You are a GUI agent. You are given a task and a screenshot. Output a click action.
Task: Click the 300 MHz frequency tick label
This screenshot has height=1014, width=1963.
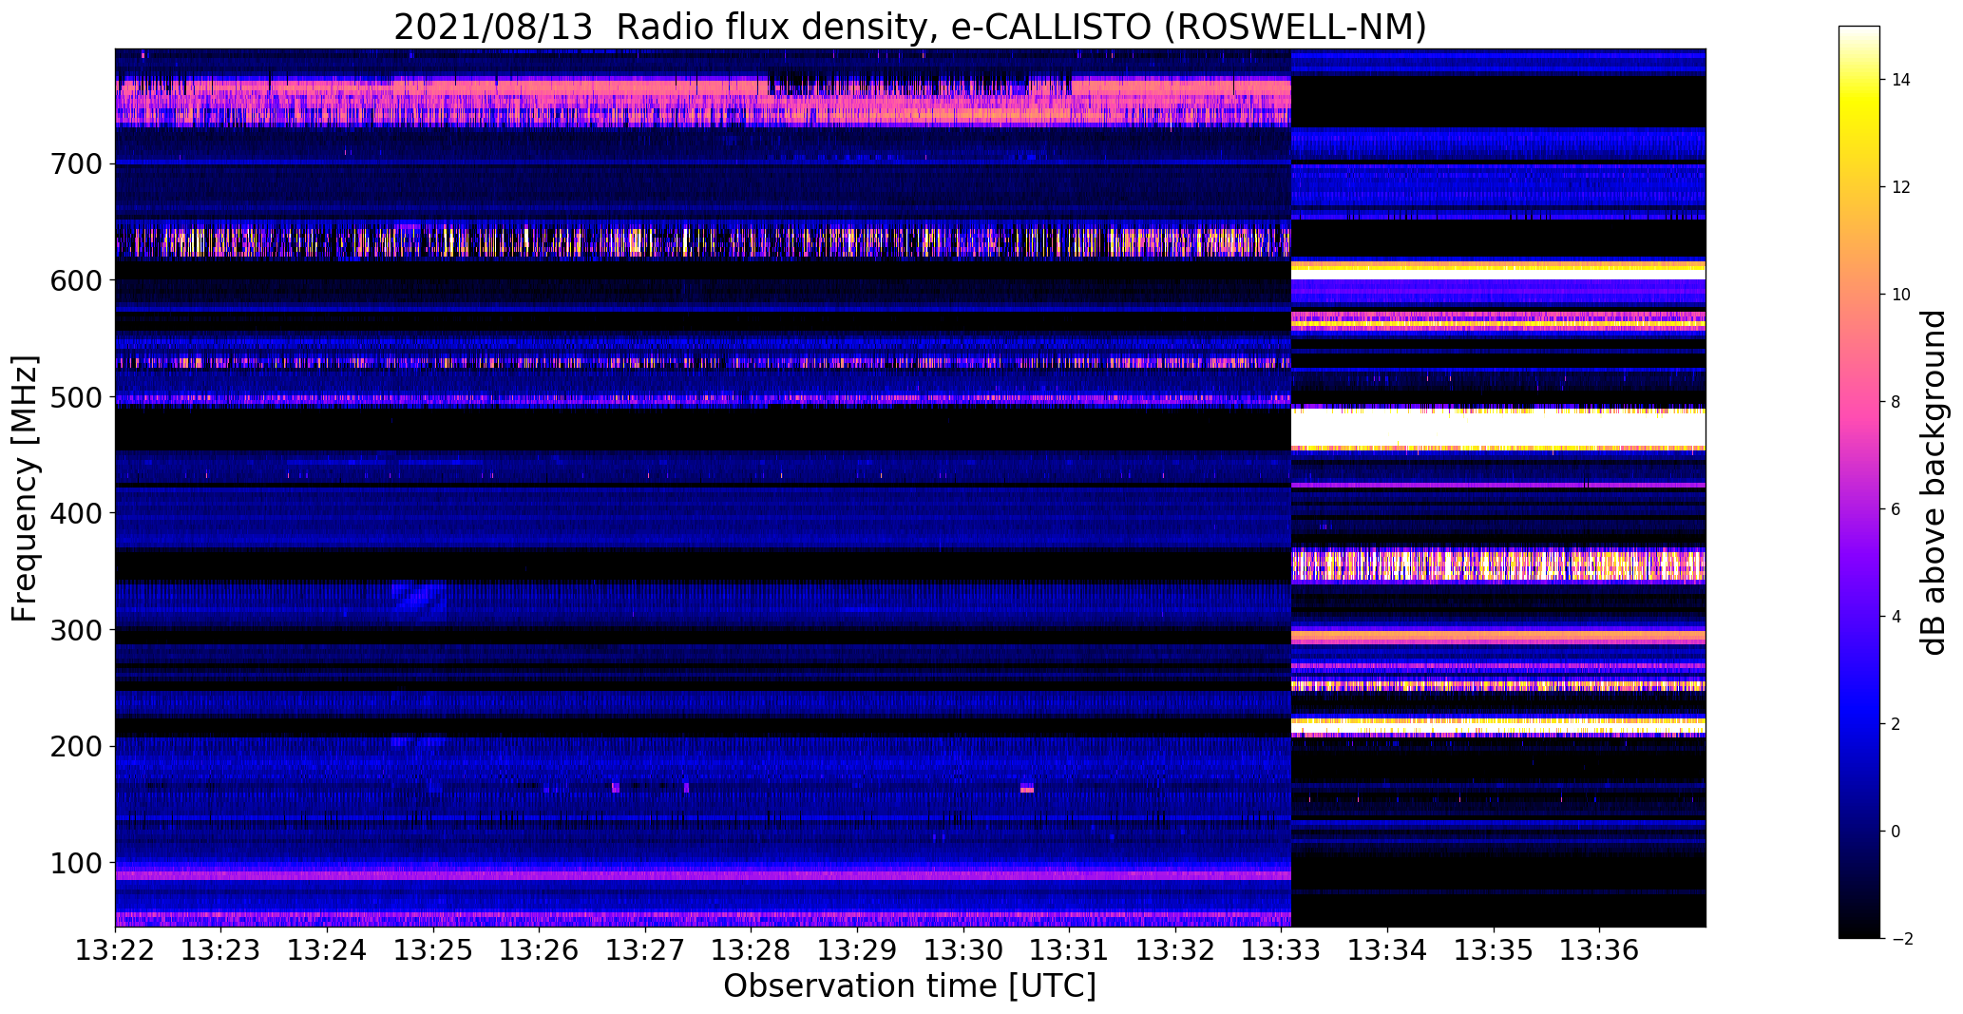pyautogui.click(x=75, y=629)
